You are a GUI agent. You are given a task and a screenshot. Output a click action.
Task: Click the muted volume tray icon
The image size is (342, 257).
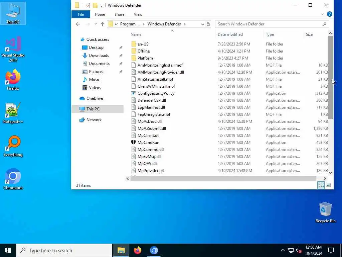click(x=299, y=251)
